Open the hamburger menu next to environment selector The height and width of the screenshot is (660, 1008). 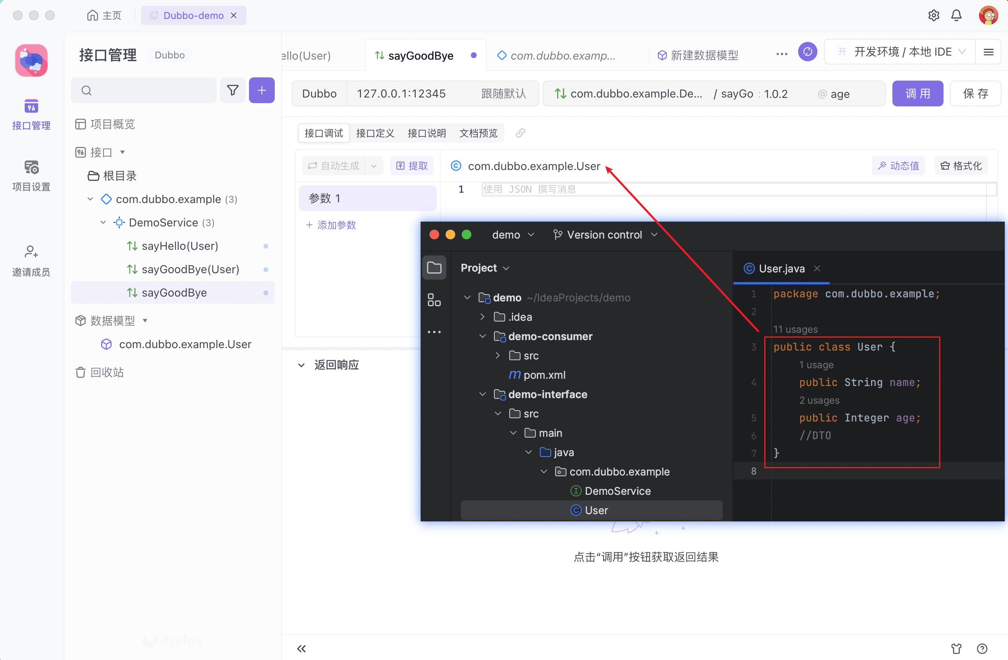(x=989, y=52)
